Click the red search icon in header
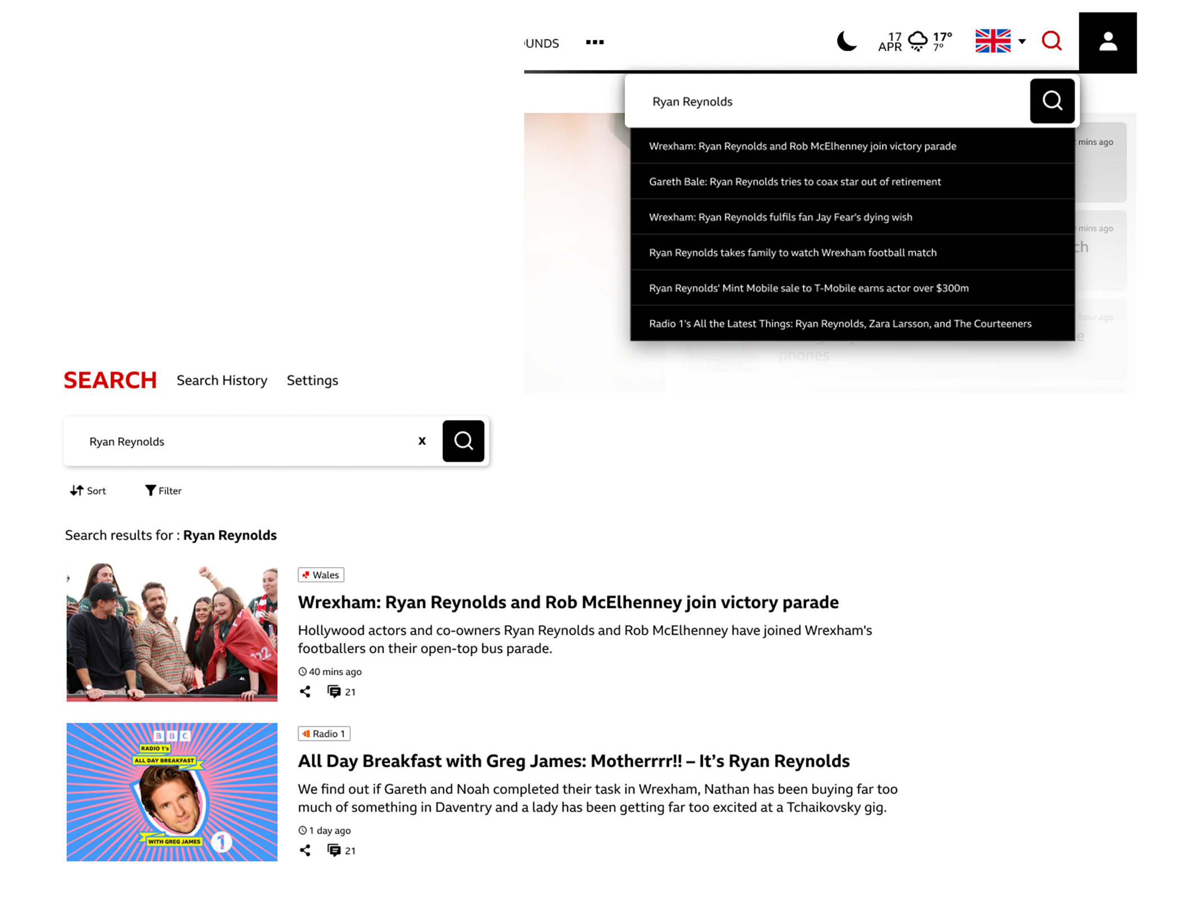The height and width of the screenshot is (899, 1189). (x=1051, y=41)
